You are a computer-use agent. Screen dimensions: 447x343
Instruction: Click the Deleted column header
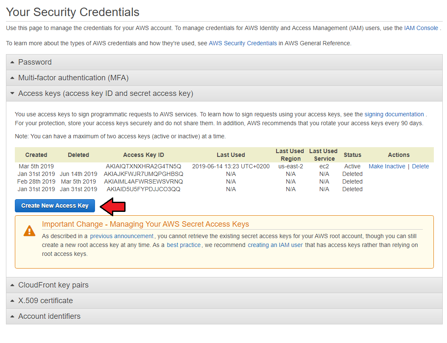78,155
